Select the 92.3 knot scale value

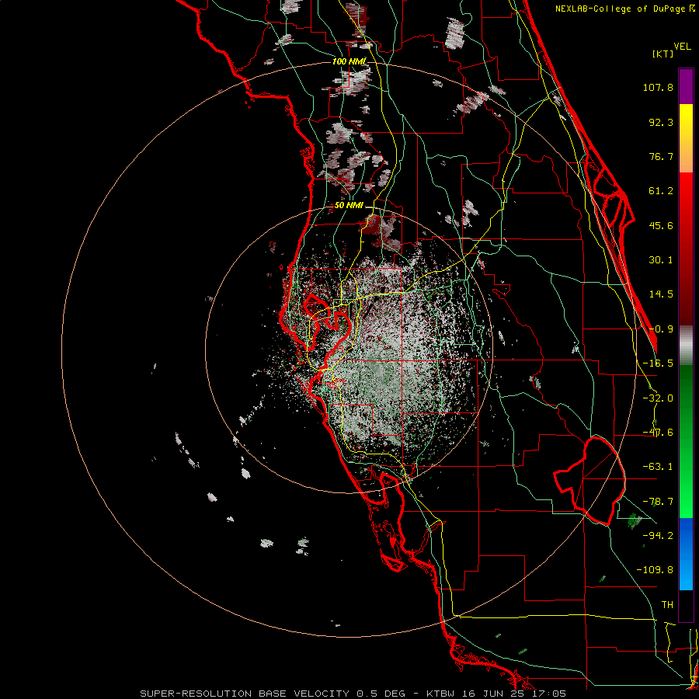tap(661, 122)
